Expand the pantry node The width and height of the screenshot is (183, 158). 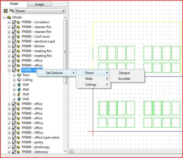pyautogui.click(x=9, y=142)
